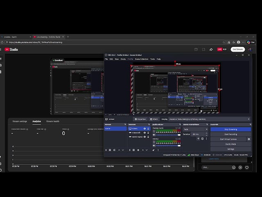Click the YouTube Studio share arrow icon
Screen dimensions: 262x197
[211, 49]
